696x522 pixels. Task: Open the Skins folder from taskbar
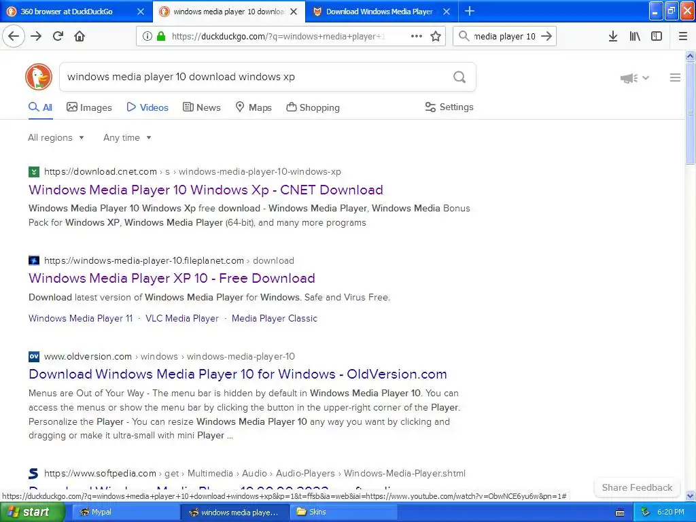(x=343, y=512)
